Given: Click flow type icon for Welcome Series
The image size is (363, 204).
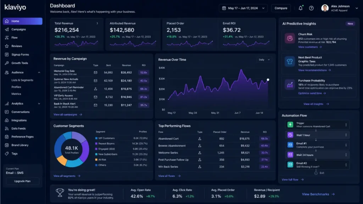Looking at the screenshot, I should 200,153.
